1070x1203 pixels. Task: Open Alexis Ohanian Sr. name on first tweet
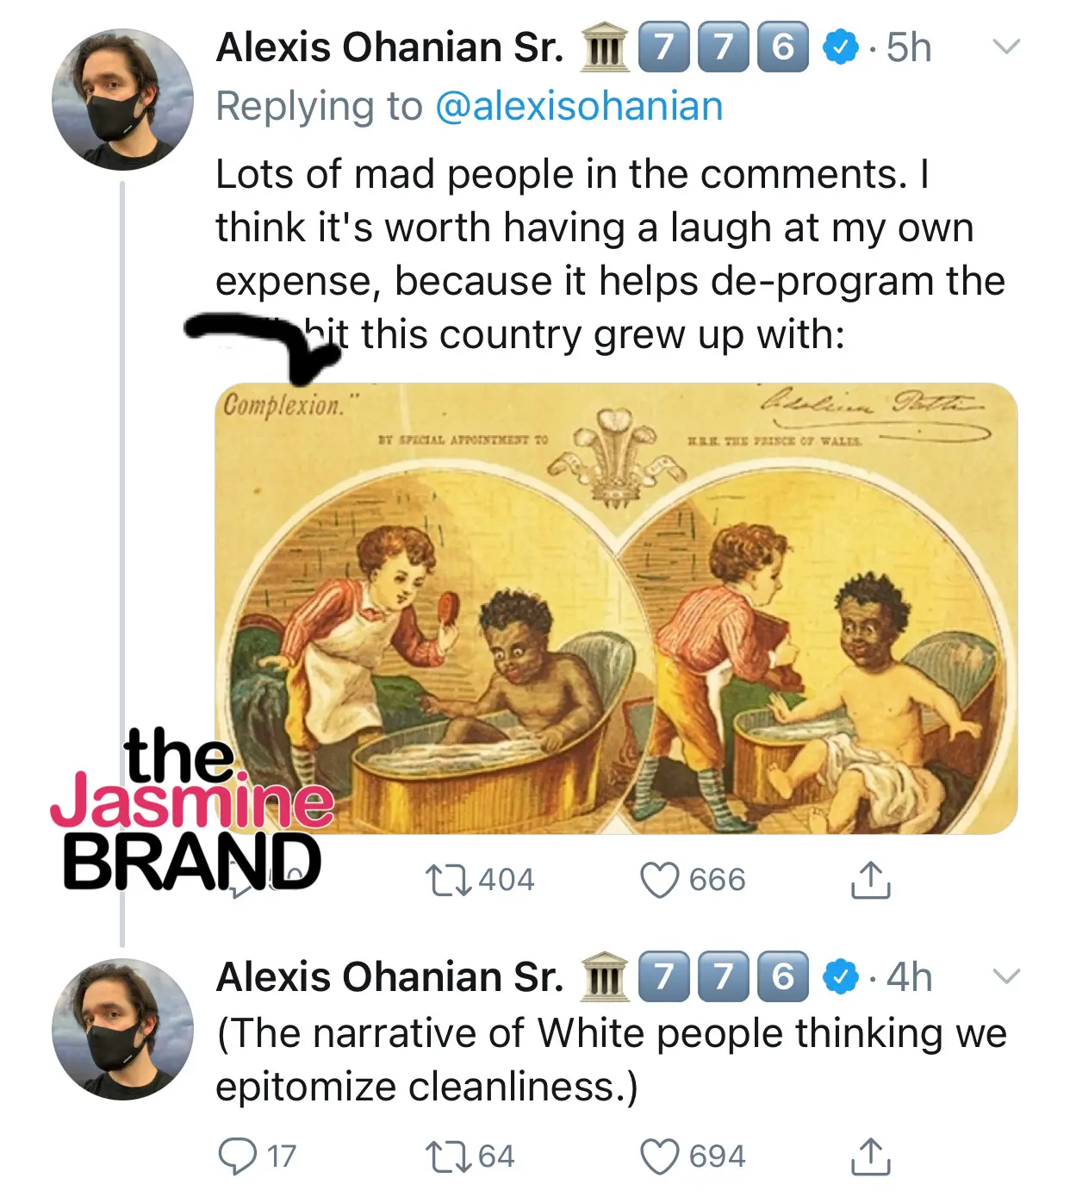tap(389, 47)
